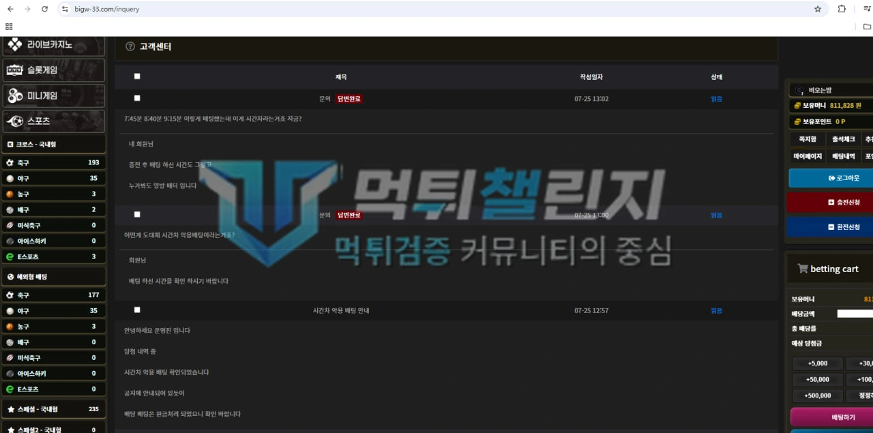Add +50,000 to bet amount
The width and height of the screenshot is (873, 433).
click(x=818, y=379)
